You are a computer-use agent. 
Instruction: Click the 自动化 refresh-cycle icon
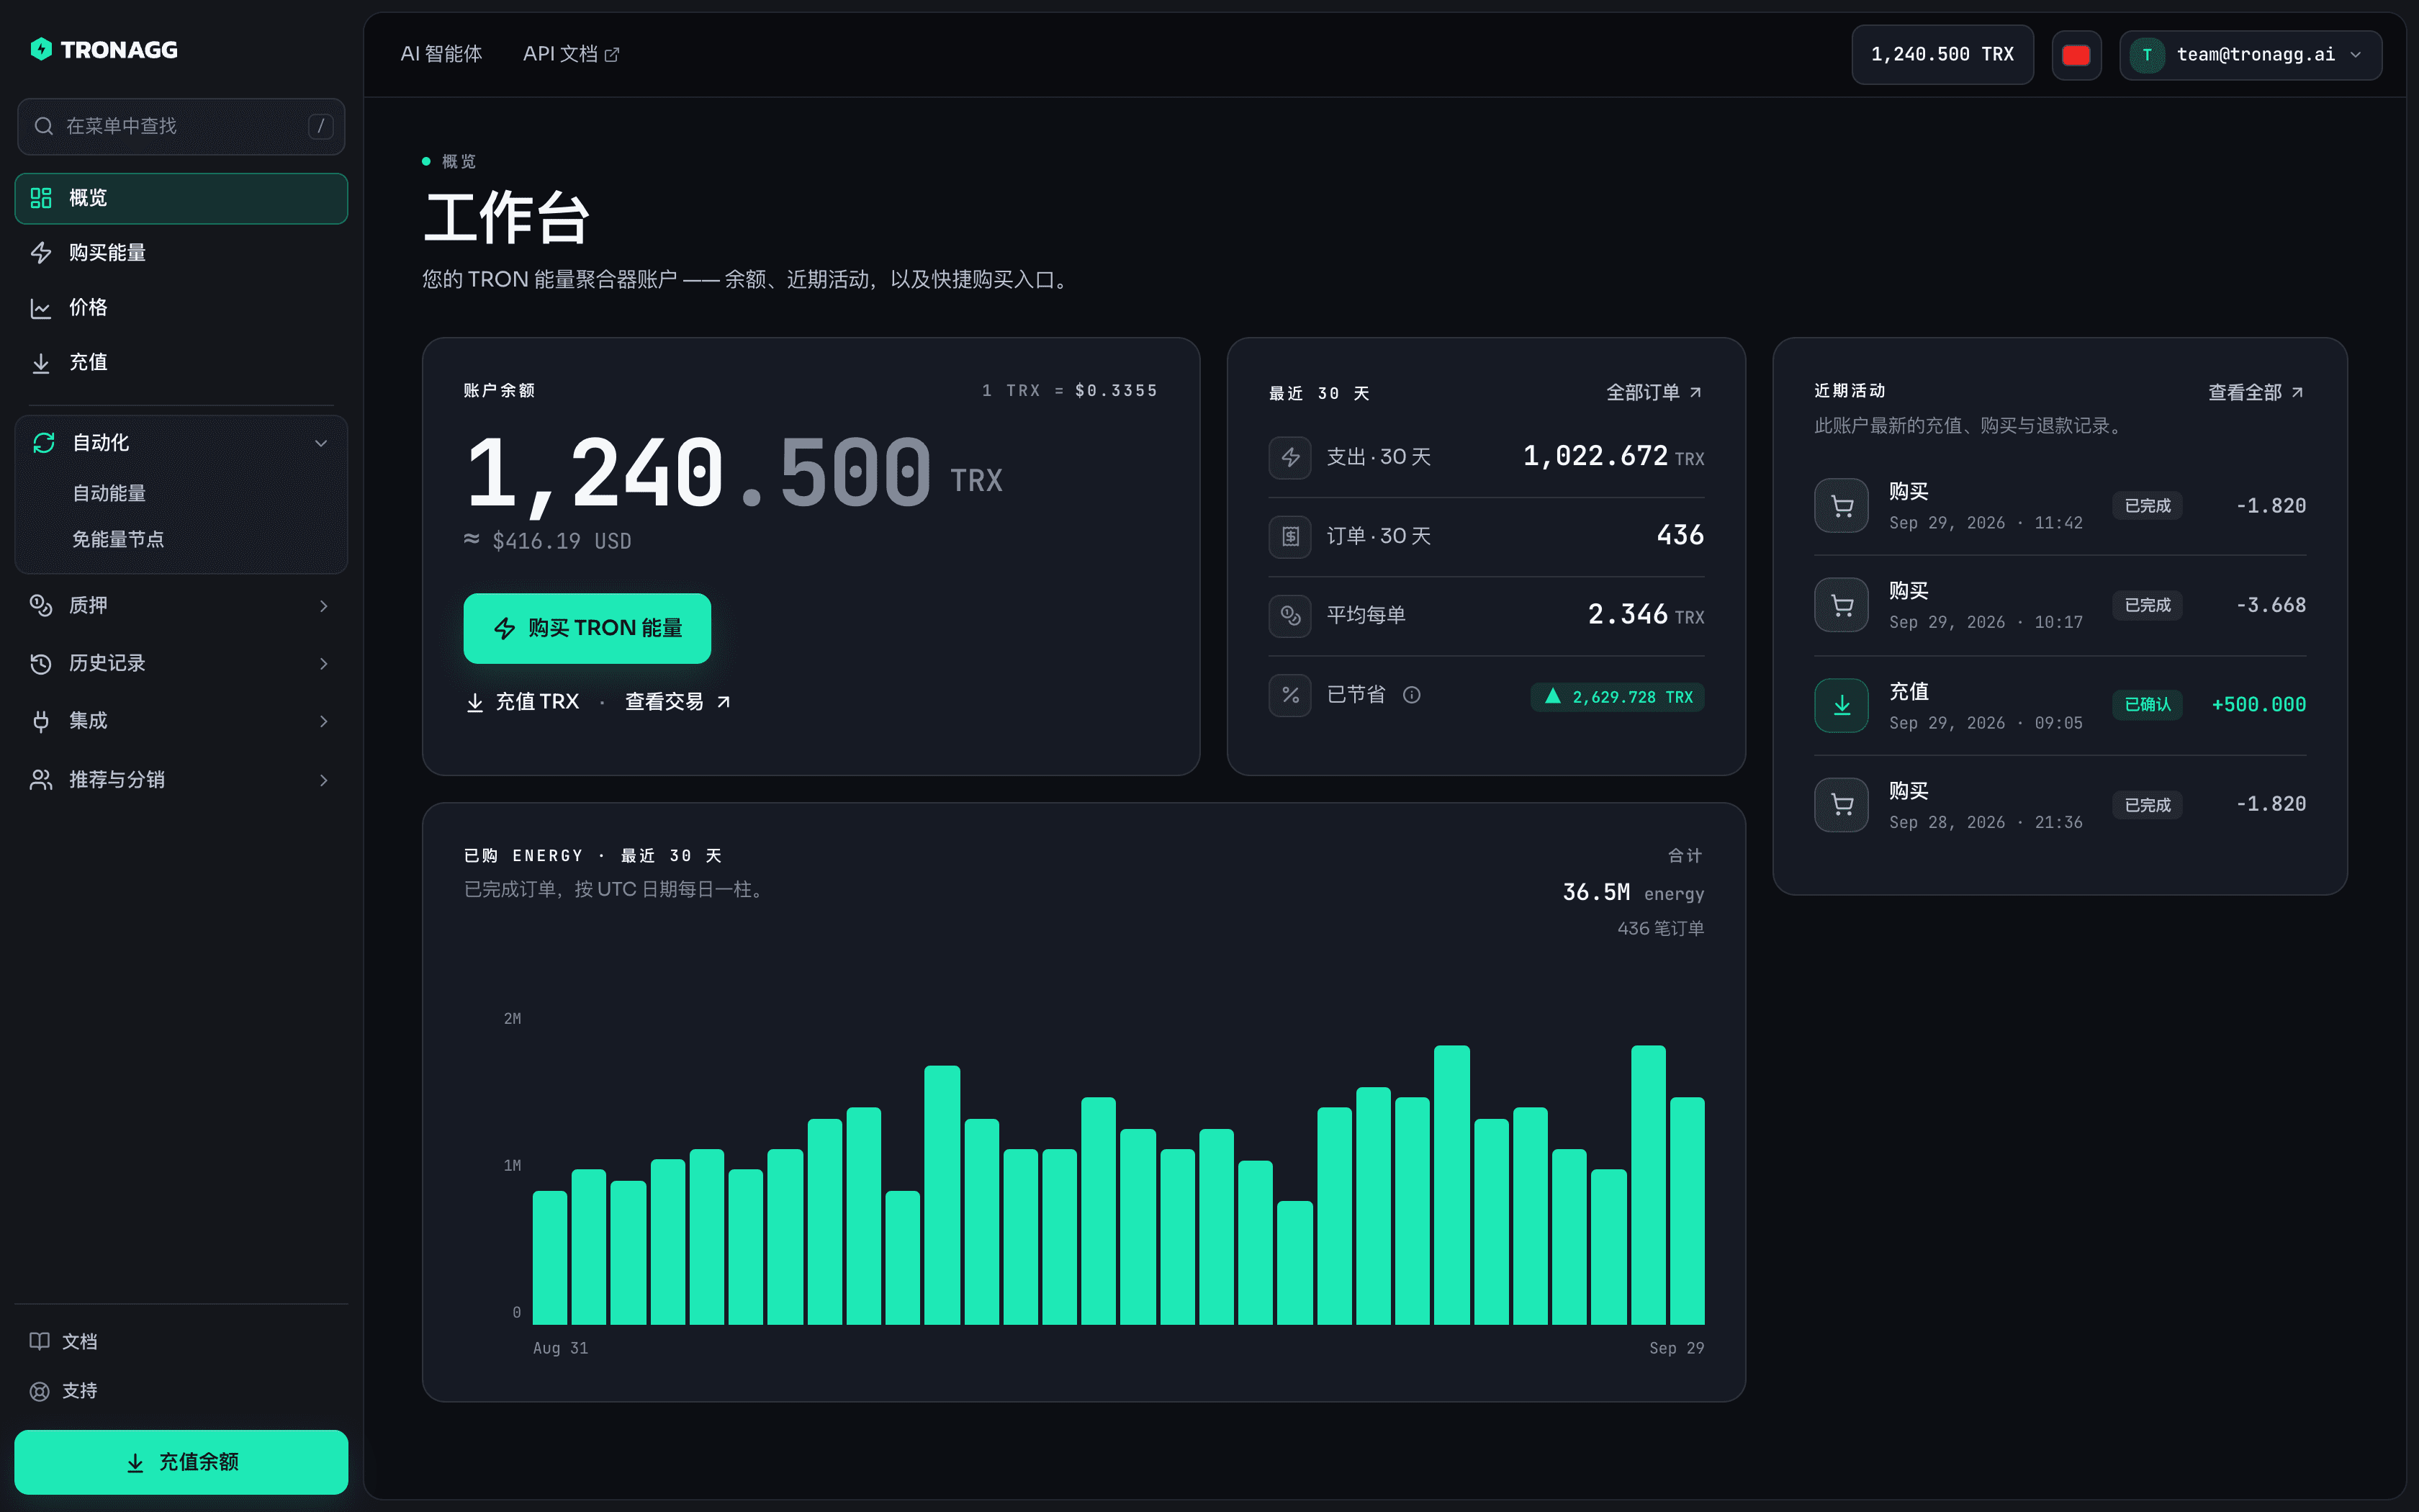(44, 443)
